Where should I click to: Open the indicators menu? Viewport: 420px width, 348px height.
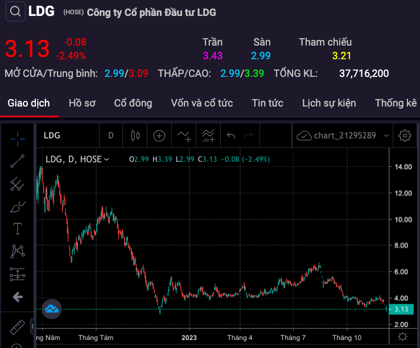tap(208, 136)
